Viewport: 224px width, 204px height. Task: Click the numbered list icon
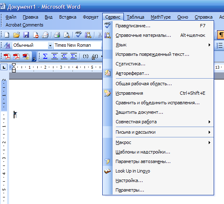click(219, 46)
